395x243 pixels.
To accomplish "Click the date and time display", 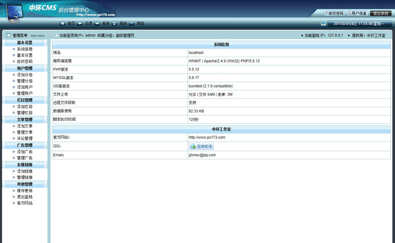I will (359, 24).
